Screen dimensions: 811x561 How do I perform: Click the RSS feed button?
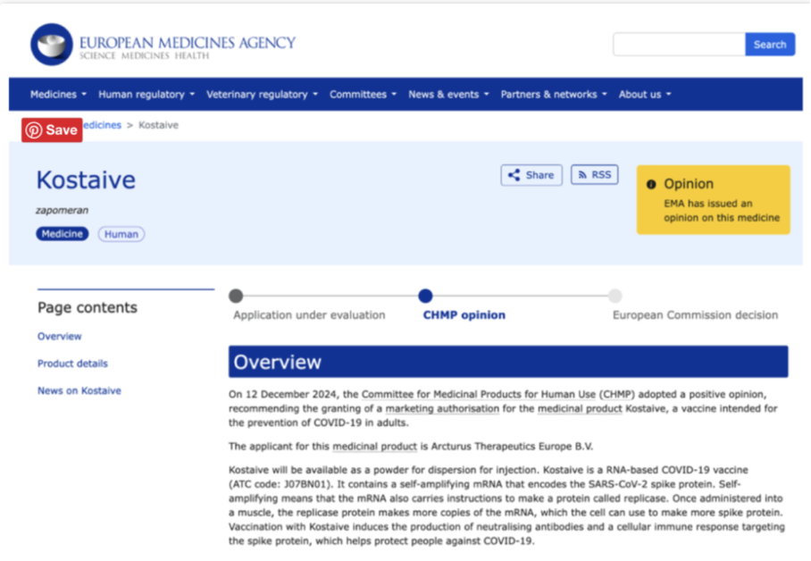point(594,175)
